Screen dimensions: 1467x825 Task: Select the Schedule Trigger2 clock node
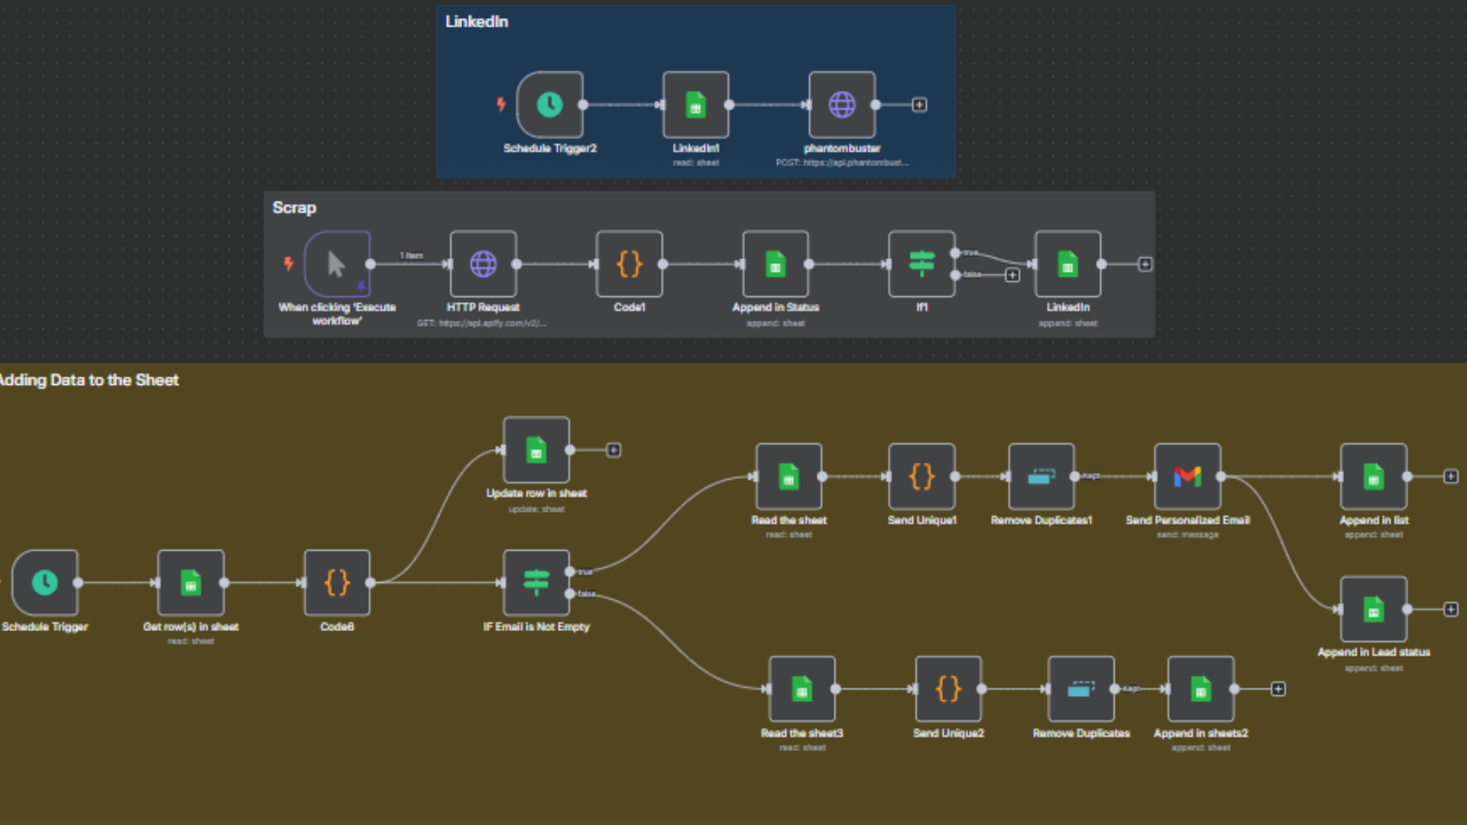click(x=549, y=105)
